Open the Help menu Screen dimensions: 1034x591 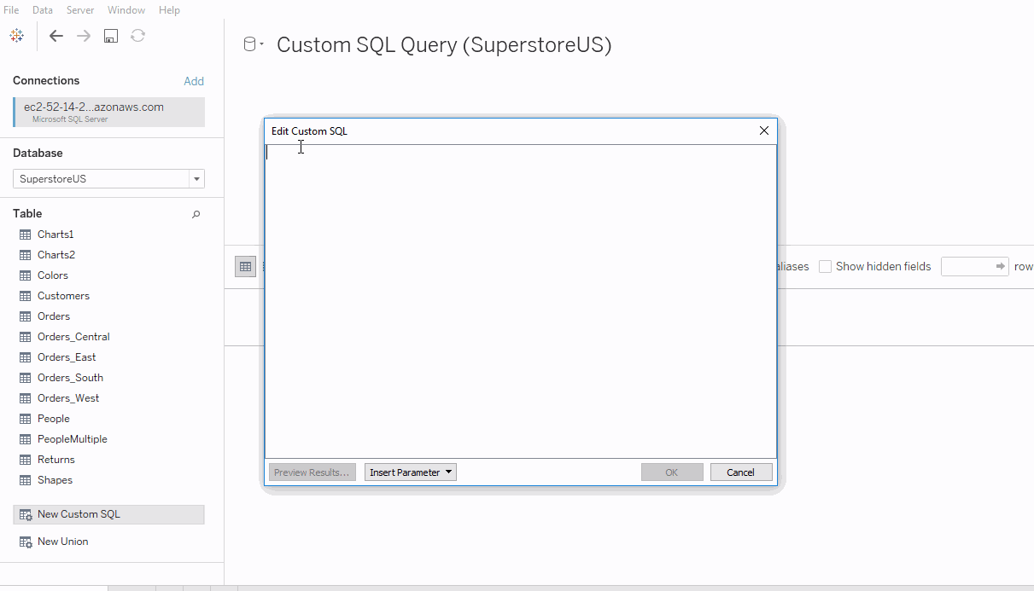tap(169, 9)
